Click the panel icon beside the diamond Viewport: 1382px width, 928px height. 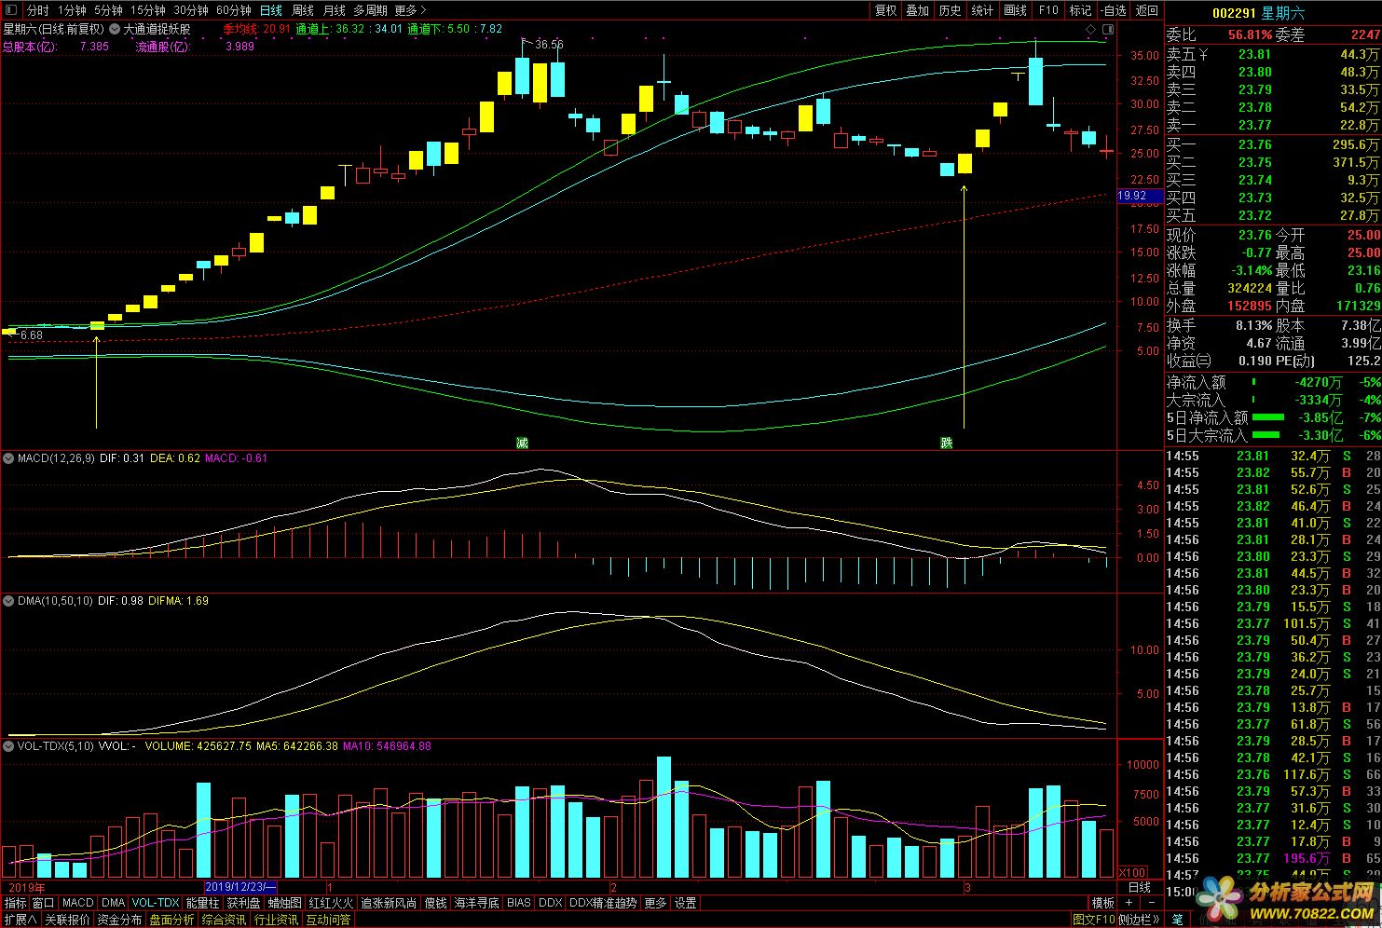(x=1106, y=31)
